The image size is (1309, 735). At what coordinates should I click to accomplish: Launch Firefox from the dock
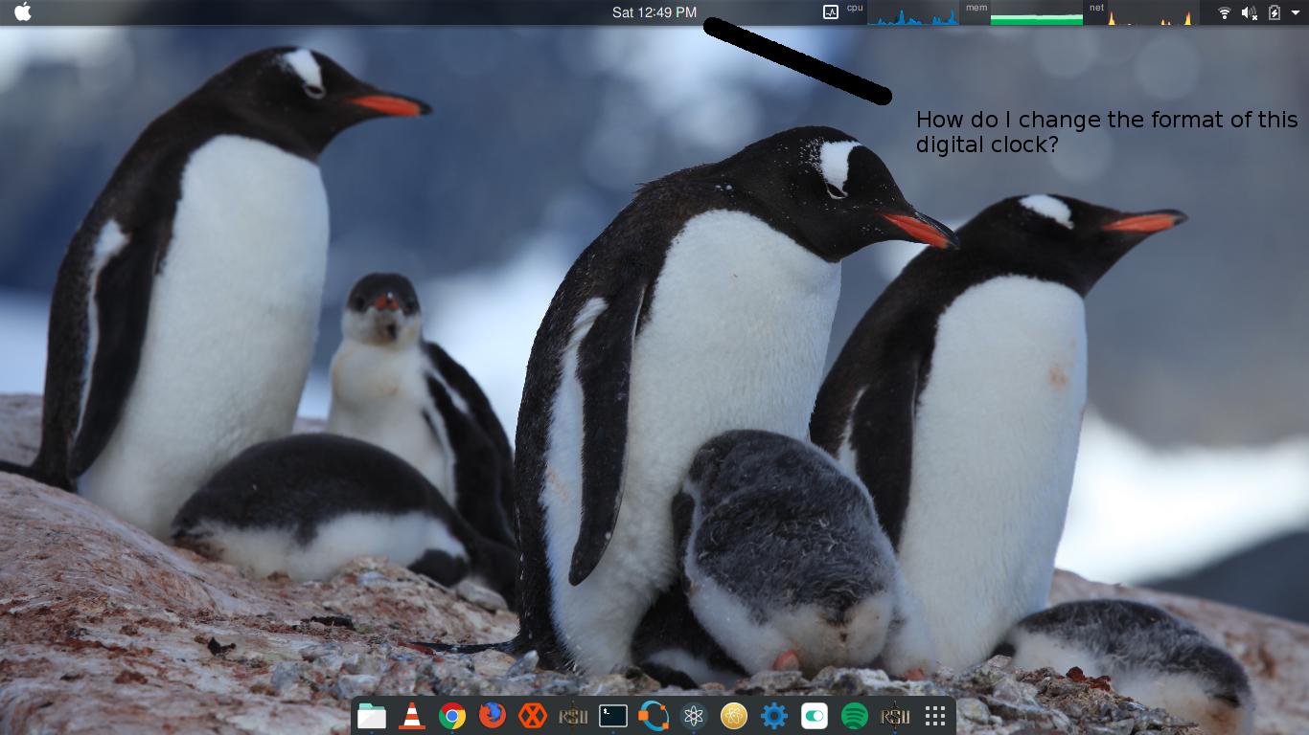[x=493, y=715]
